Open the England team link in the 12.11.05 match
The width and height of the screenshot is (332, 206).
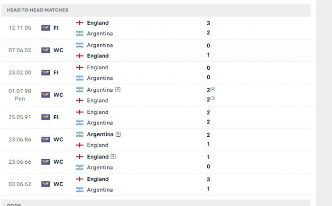[x=98, y=23]
